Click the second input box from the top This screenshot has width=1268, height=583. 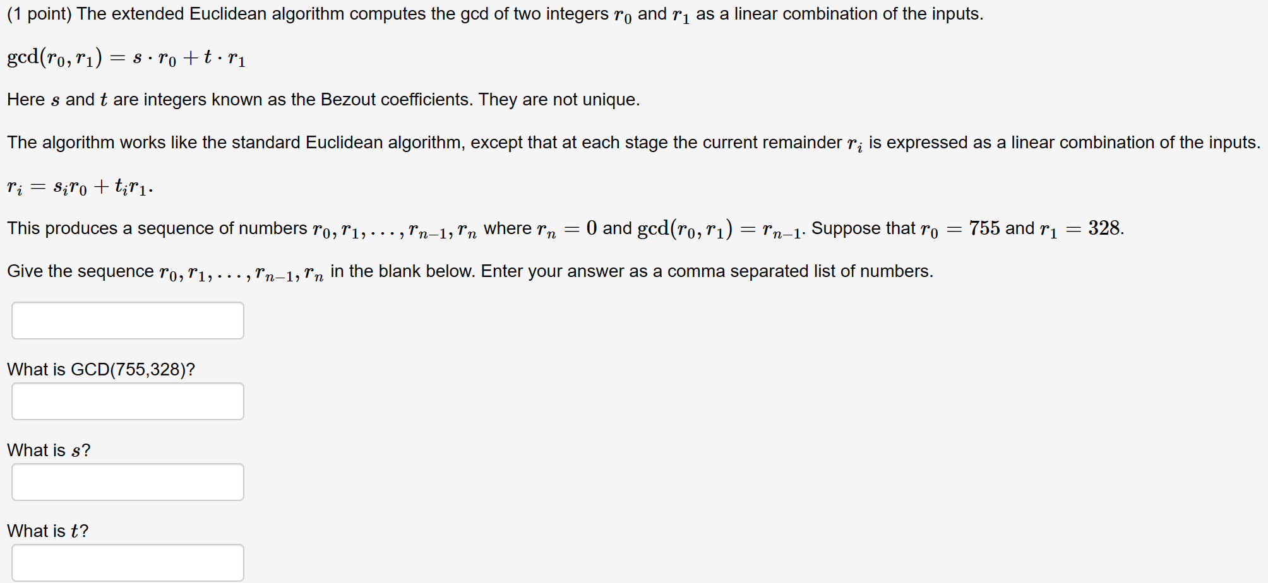coord(127,401)
